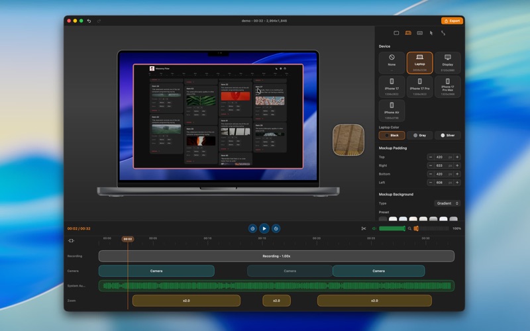Viewport: 530px width, 331px height.
Task: Click the 00:02 / 00:32 time readout
Action: (79, 228)
